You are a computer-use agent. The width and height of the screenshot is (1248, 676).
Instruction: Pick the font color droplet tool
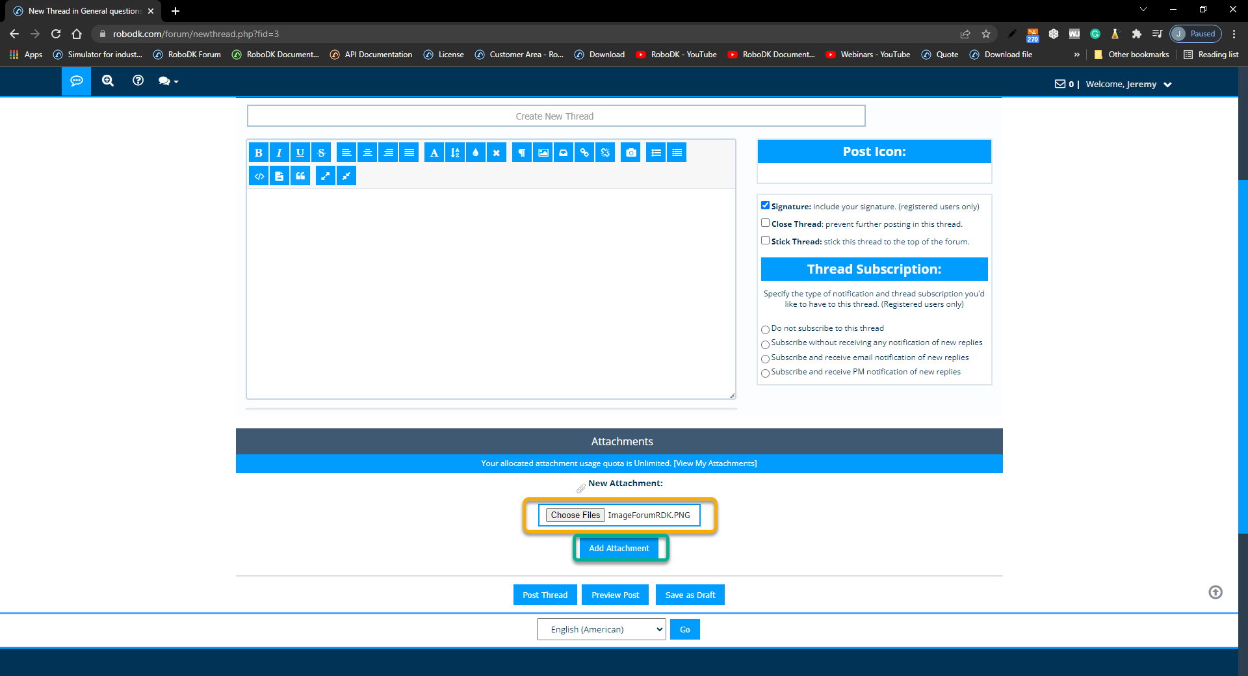476,153
